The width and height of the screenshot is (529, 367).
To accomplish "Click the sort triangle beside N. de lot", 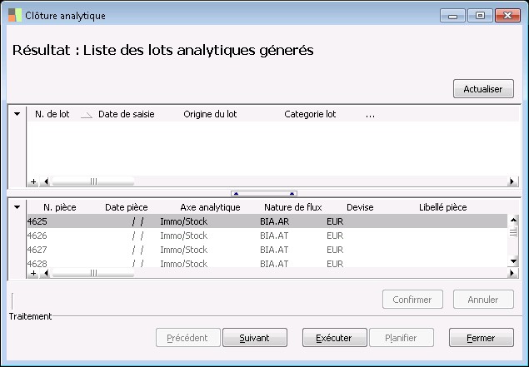I will point(87,116).
